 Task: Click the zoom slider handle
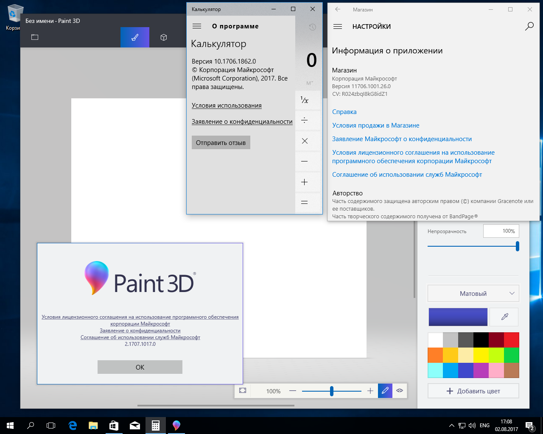[x=332, y=391]
